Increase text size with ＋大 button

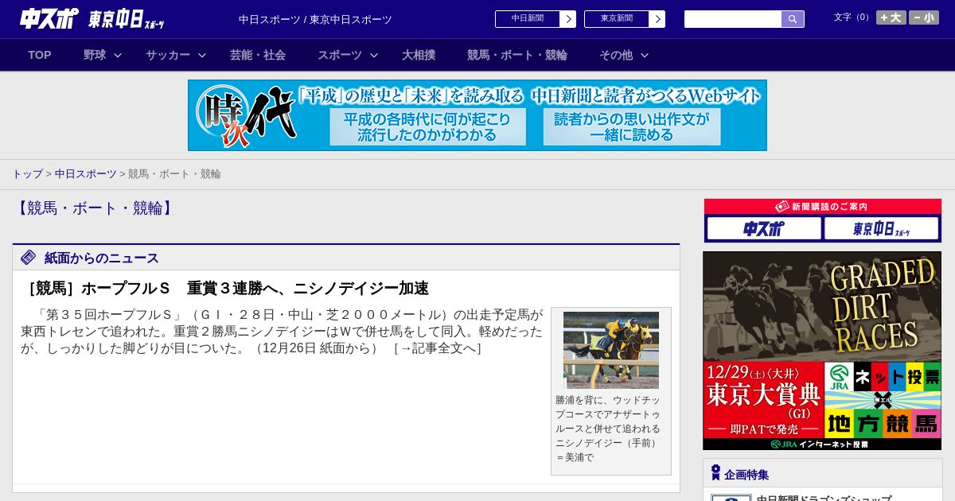(x=891, y=17)
